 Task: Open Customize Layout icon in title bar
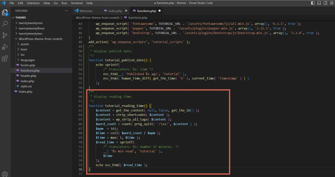pos(331,3)
